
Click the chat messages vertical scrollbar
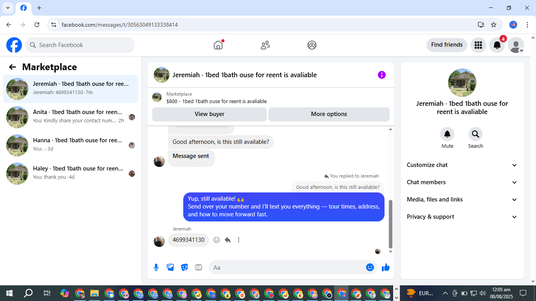coord(390,223)
